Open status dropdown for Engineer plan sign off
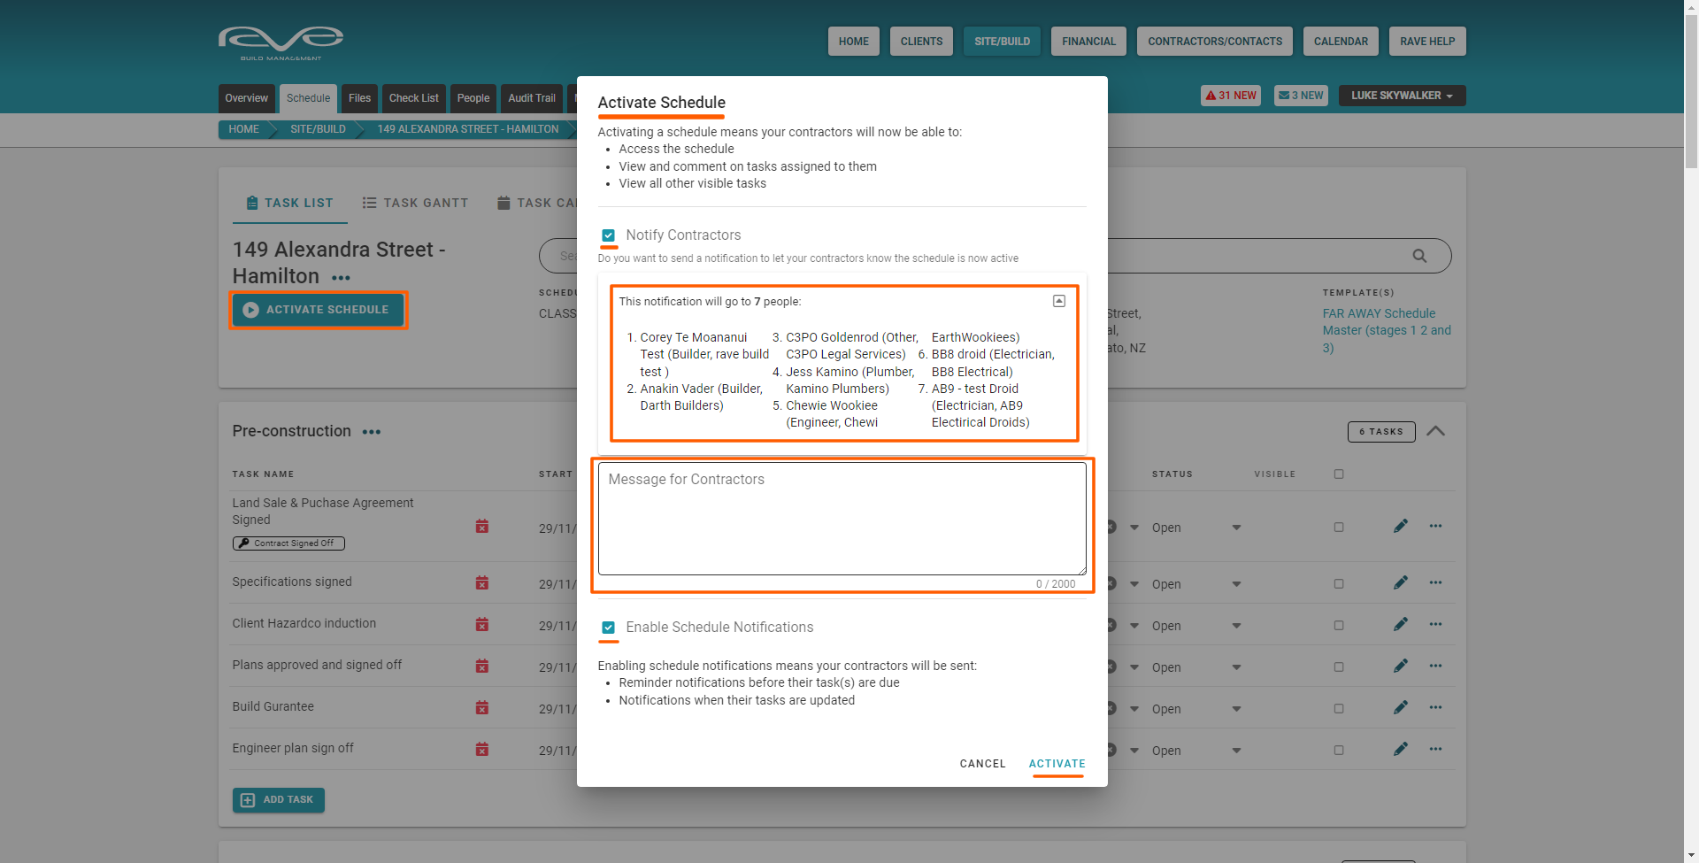The width and height of the screenshot is (1699, 863). (x=1236, y=751)
